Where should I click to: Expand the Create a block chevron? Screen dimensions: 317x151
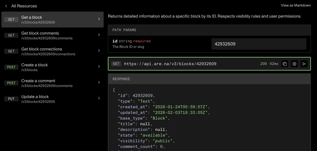99,67
